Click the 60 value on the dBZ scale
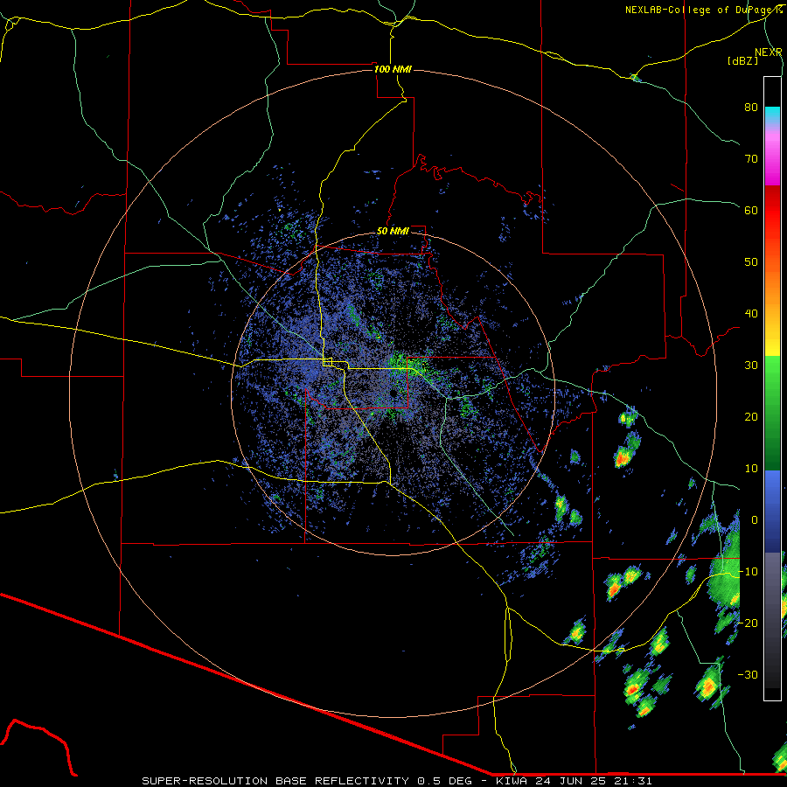This screenshot has width=787, height=787. tap(751, 211)
